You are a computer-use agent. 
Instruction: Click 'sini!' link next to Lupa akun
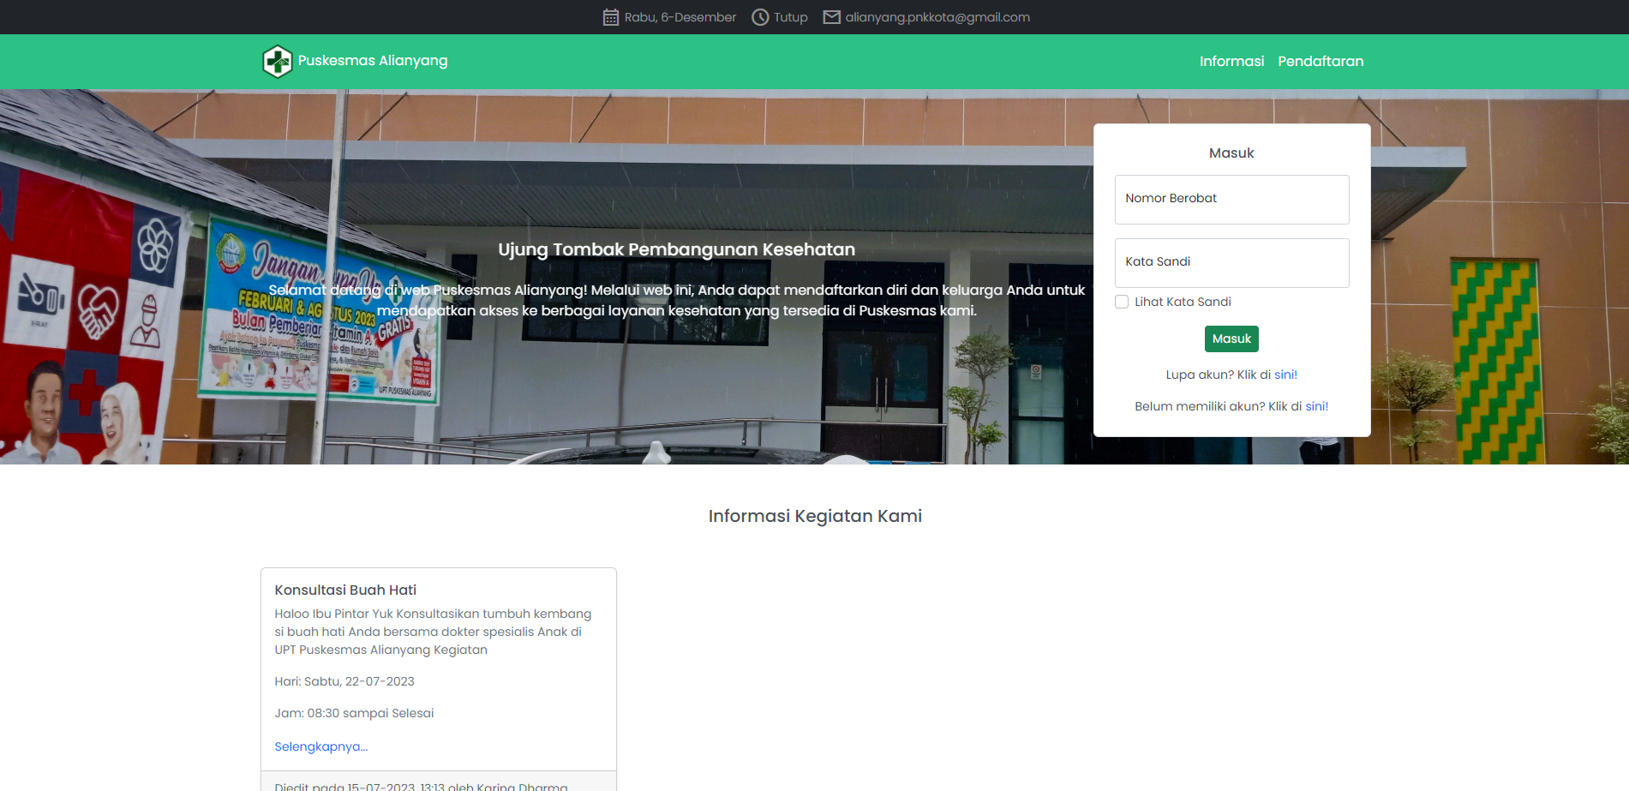tap(1285, 375)
